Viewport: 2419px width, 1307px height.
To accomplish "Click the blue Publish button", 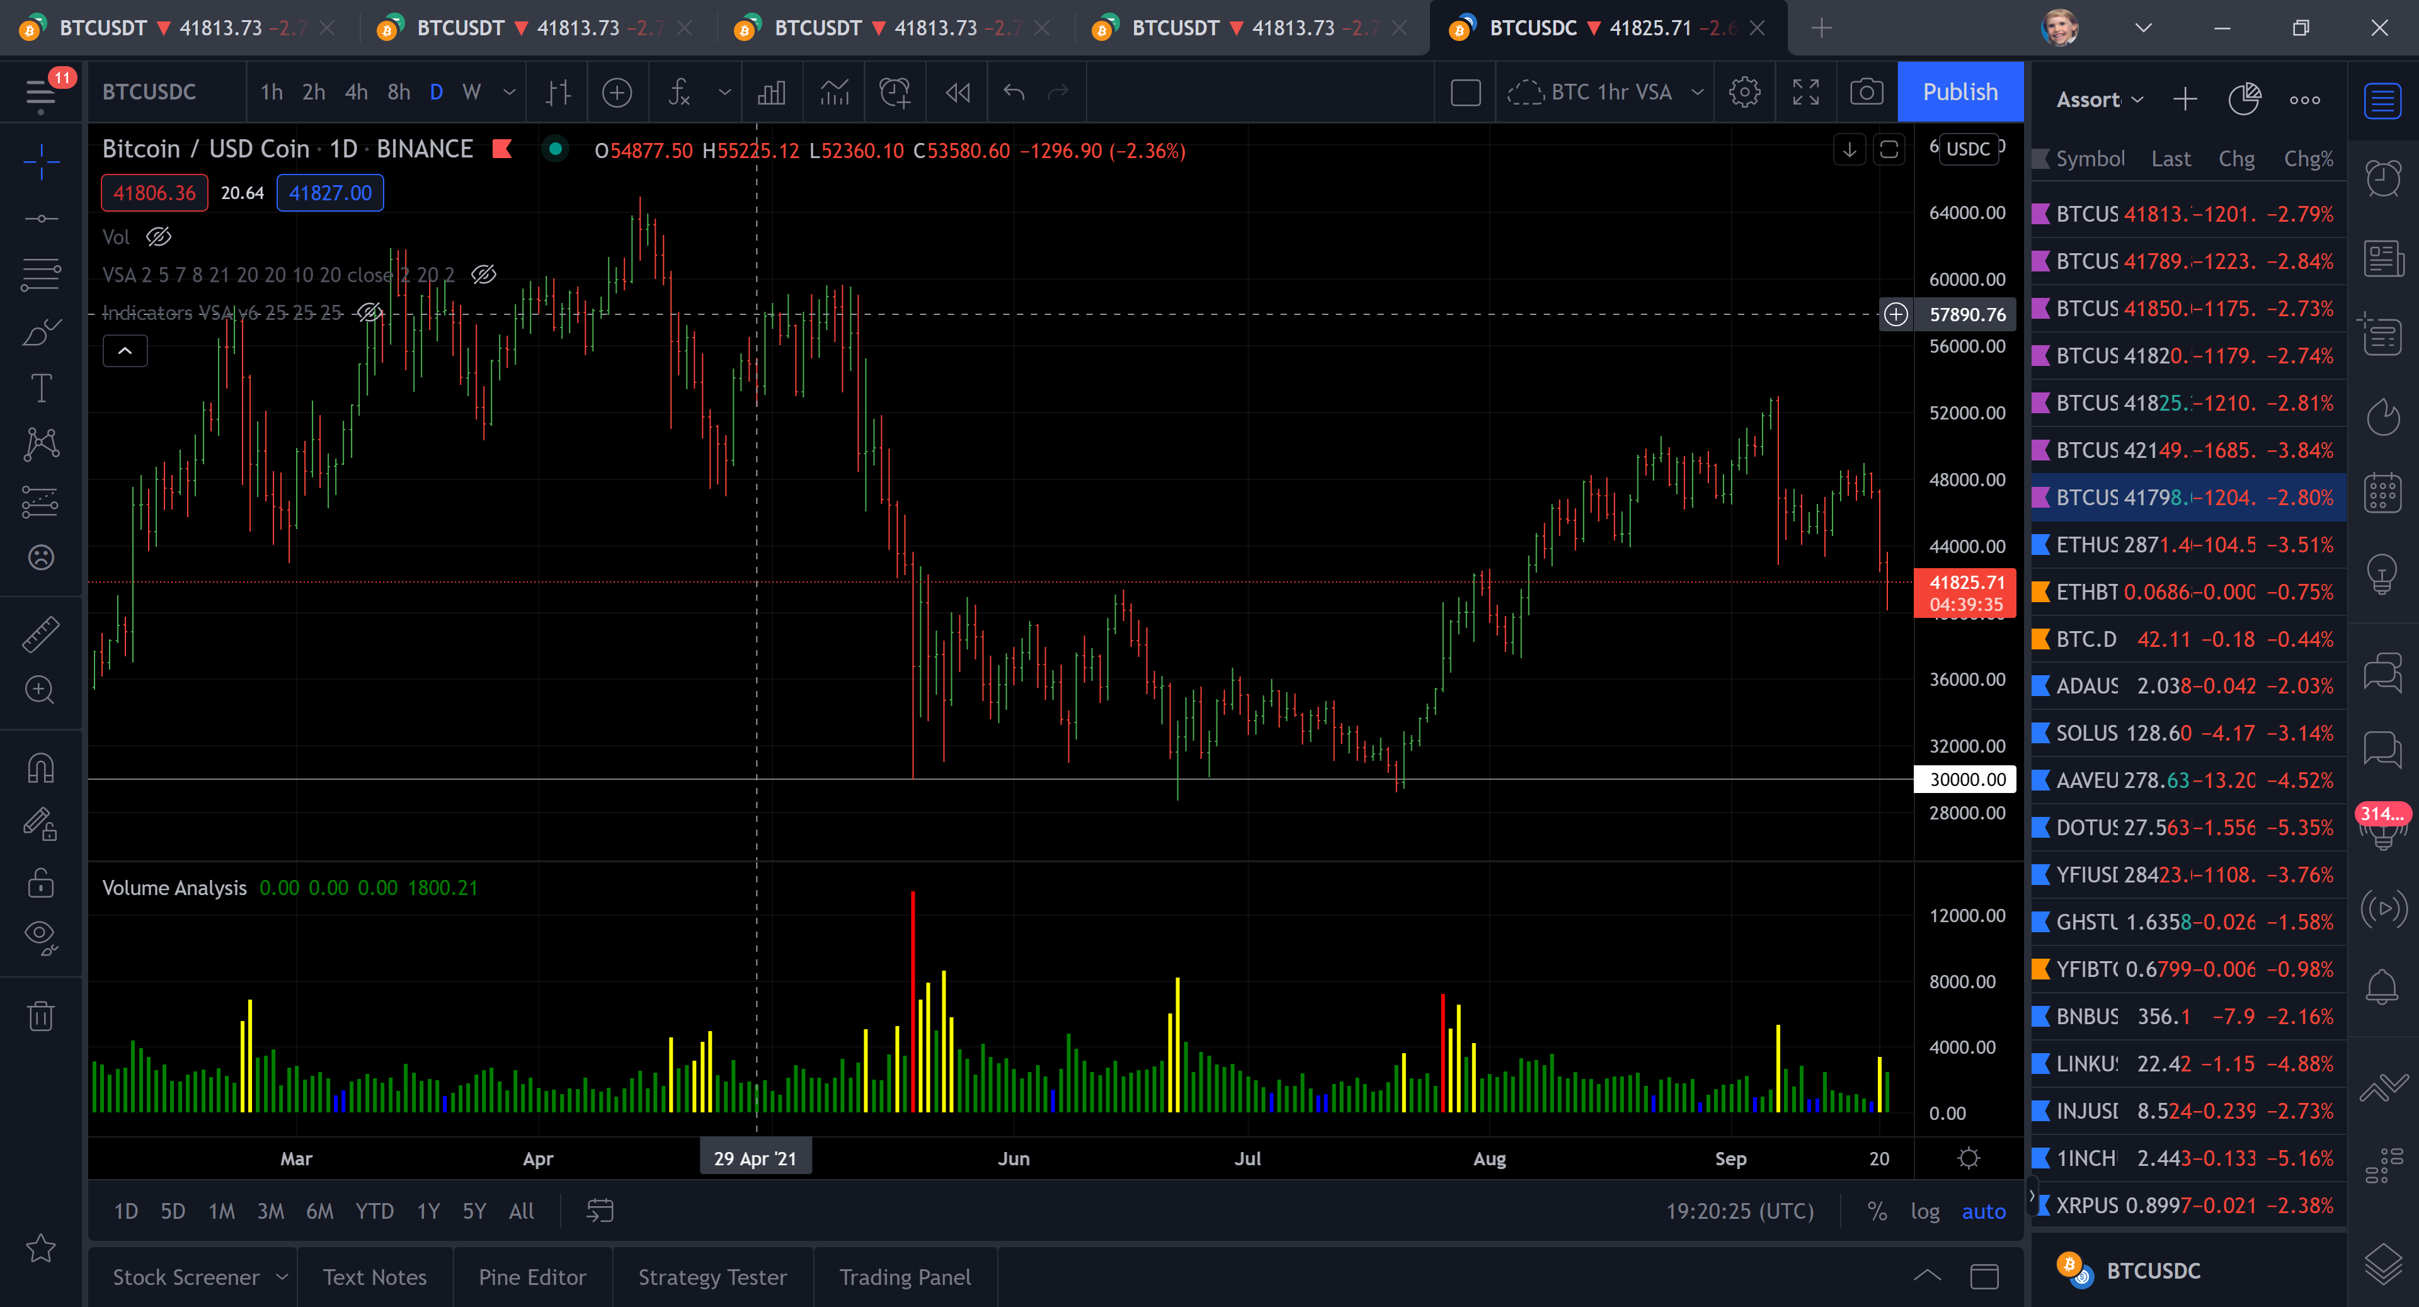I will coord(1960,92).
